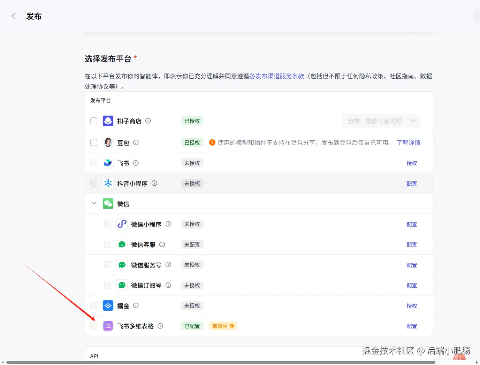480x365 pixels.
Task: Click the purple 飞书多维表格 icon
Action: pos(108,326)
